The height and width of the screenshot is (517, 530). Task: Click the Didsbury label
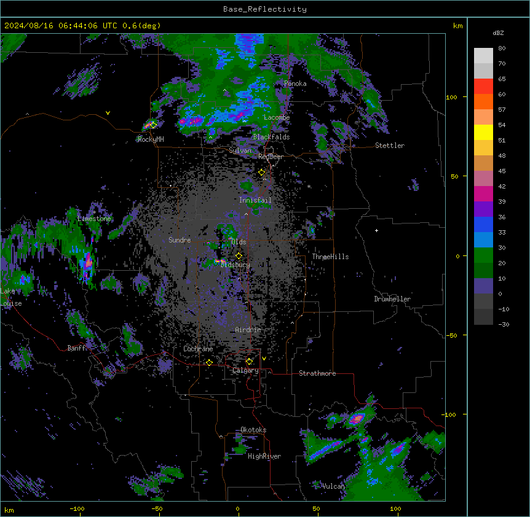[x=235, y=265]
